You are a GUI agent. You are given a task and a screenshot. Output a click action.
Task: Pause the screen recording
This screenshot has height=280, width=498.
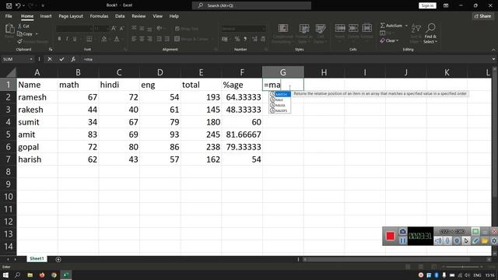(403, 240)
